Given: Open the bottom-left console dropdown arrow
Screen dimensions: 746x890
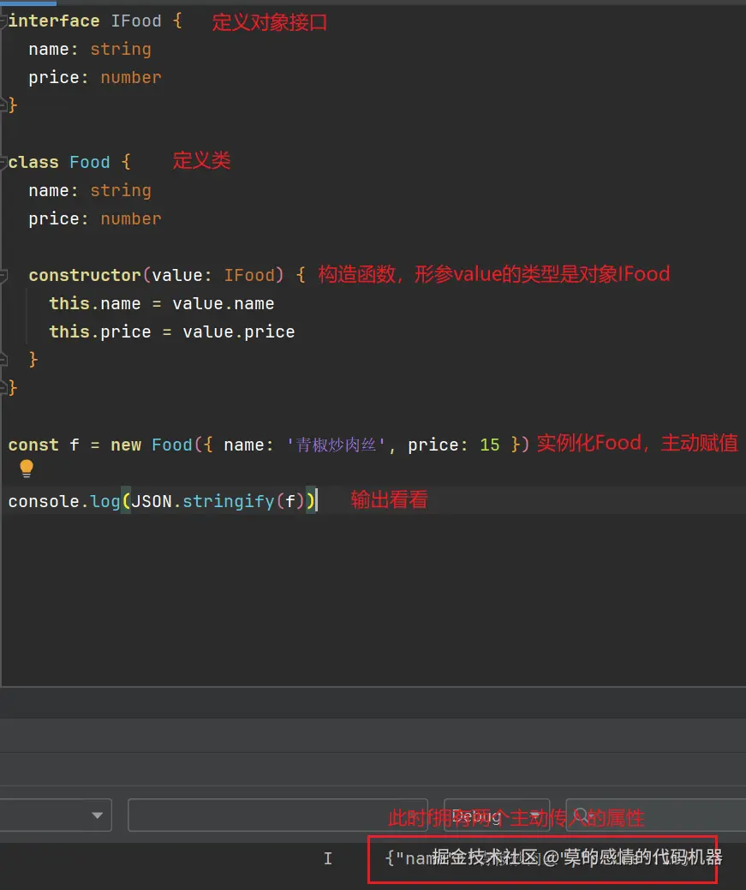Looking at the screenshot, I should point(97,815).
